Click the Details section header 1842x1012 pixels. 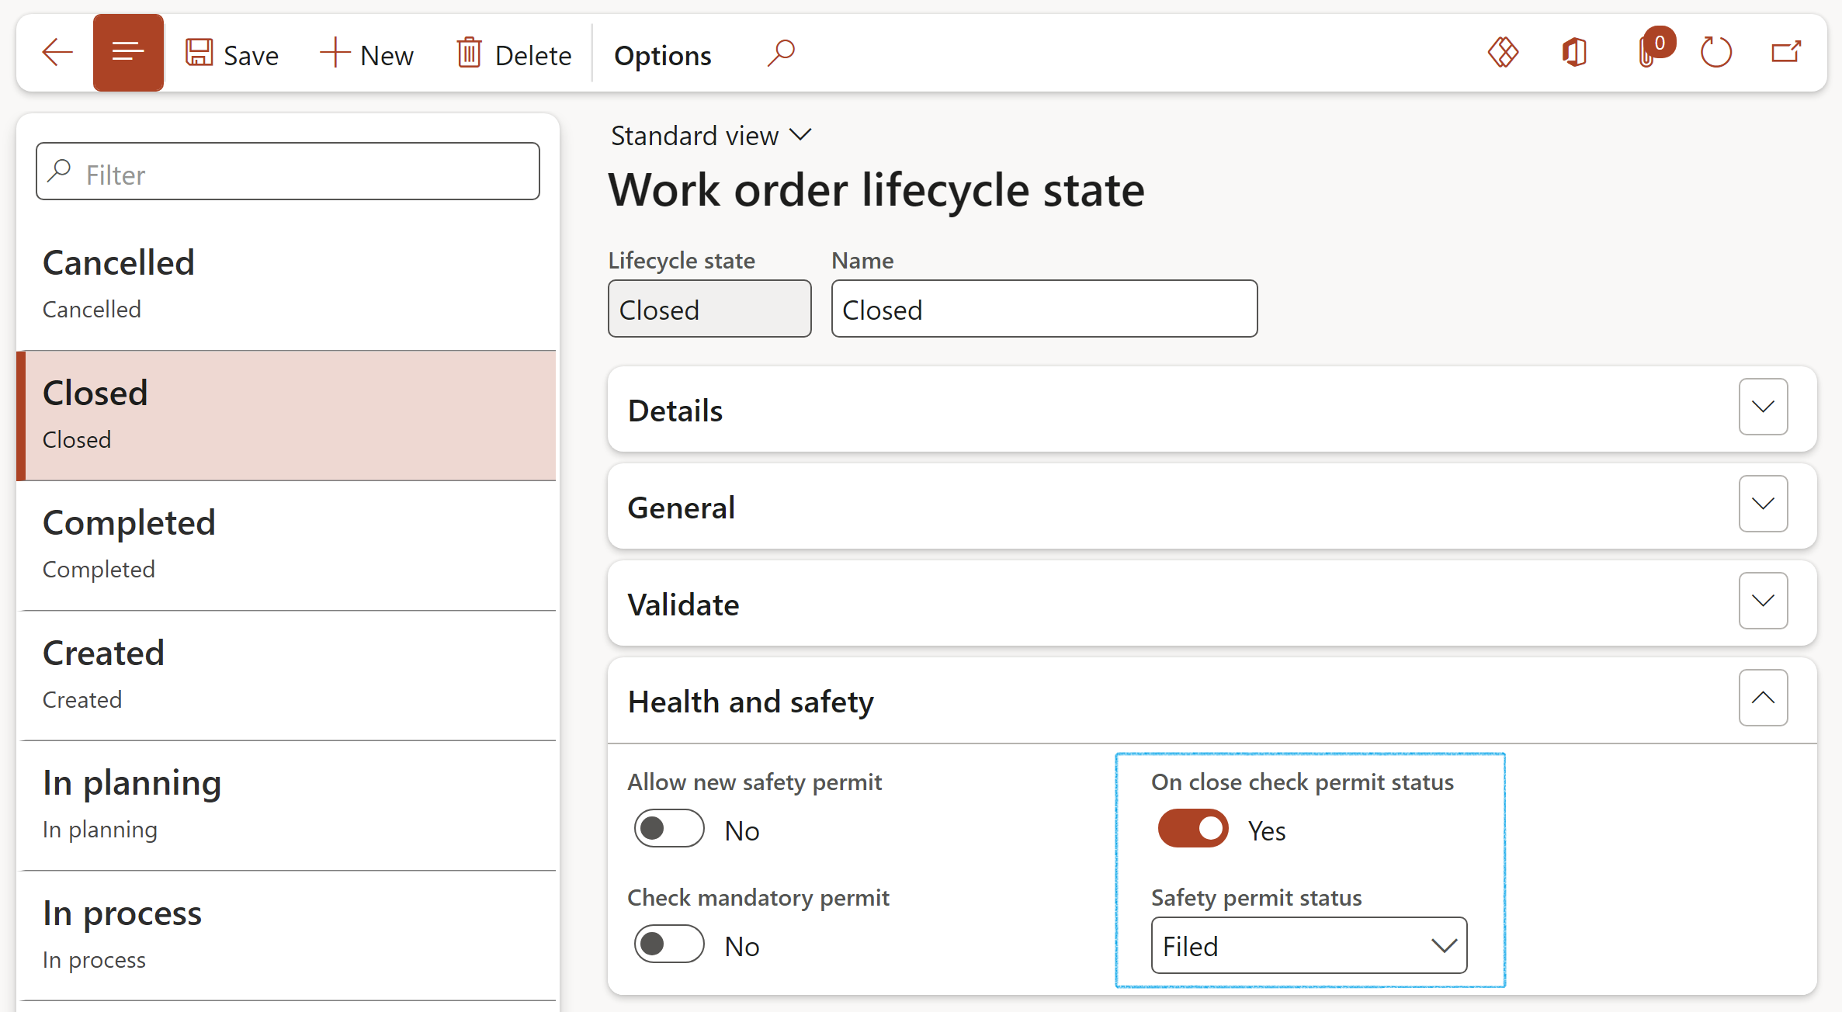click(1212, 409)
